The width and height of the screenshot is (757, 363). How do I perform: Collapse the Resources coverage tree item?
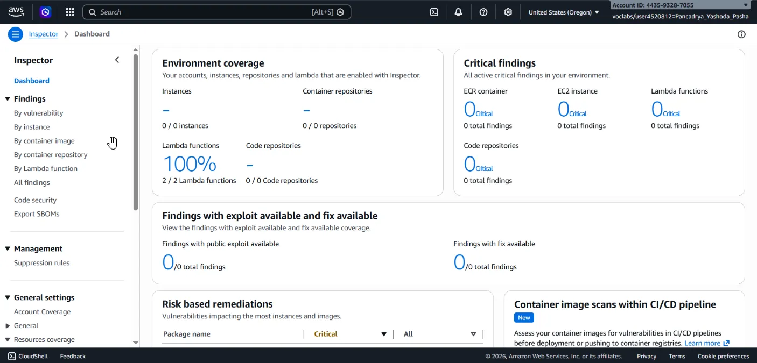8,339
